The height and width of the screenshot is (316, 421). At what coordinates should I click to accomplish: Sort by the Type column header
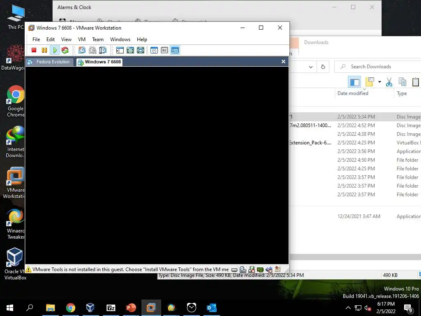click(x=402, y=93)
